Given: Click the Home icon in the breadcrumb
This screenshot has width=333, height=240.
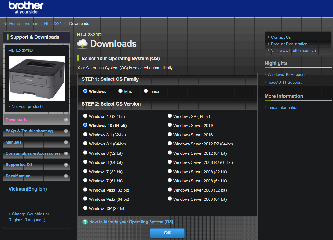Looking at the screenshot, I should (5, 24).
